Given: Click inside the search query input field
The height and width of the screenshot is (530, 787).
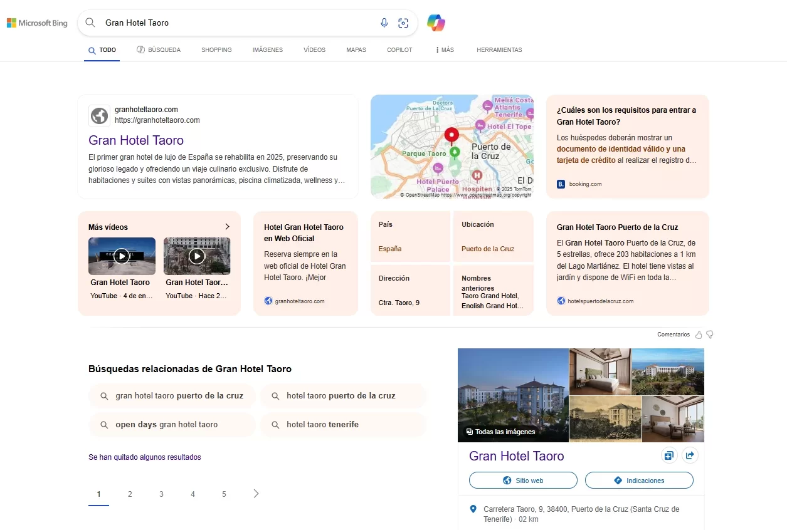Looking at the screenshot, I should point(238,23).
